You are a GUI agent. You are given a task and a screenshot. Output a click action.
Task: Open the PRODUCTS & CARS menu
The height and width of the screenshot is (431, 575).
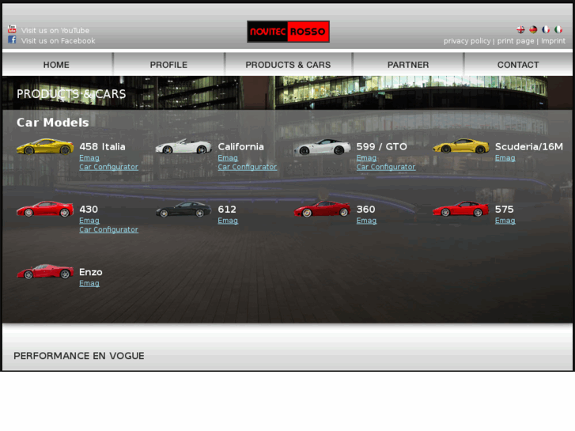coord(288,65)
